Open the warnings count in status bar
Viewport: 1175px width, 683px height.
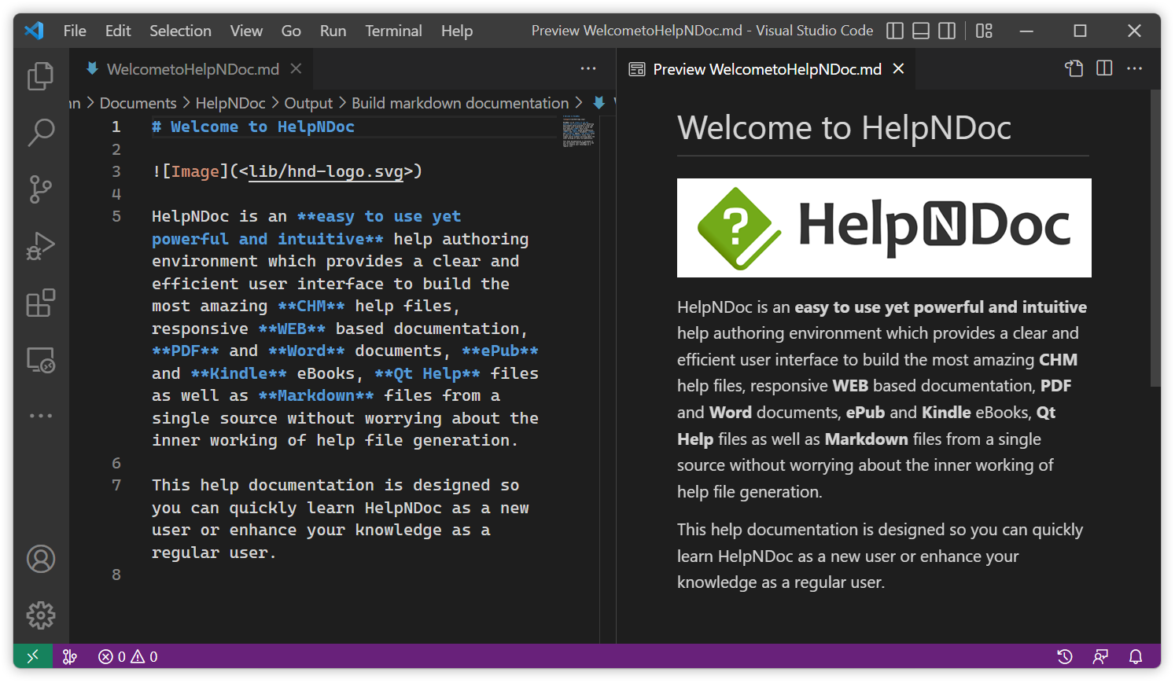point(145,656)
